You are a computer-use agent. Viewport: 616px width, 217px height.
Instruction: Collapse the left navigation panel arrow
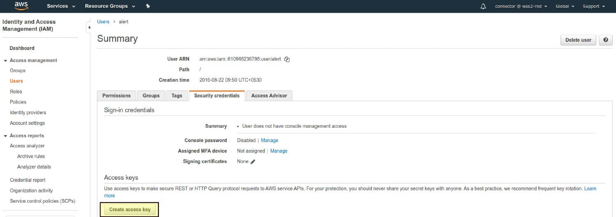(89, 27)
